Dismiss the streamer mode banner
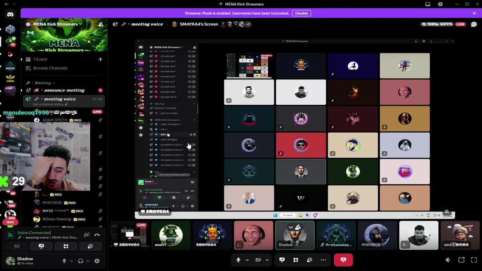Screen dimensions: 482x271 [x=474, y=13]
